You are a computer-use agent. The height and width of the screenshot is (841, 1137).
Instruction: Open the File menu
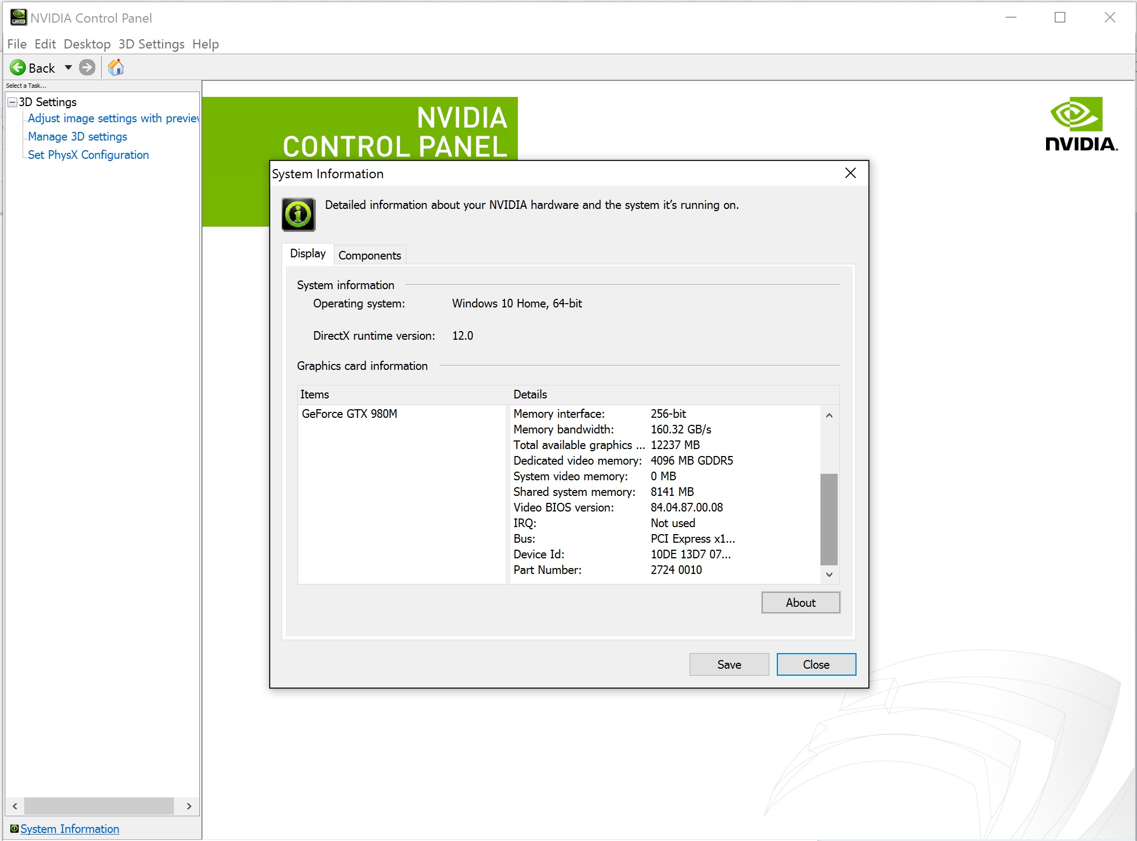tap(17, 44)
